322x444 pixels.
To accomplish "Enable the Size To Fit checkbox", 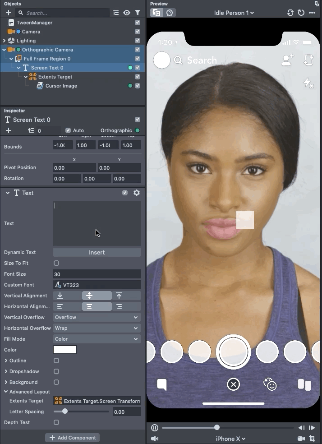I will [56, 263].
